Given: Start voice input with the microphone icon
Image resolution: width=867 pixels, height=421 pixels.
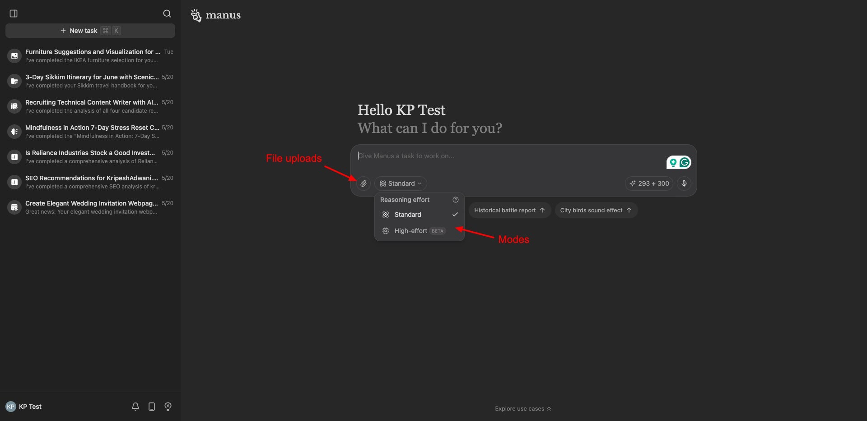Looking at the screenshot, I should pos(684,183).
